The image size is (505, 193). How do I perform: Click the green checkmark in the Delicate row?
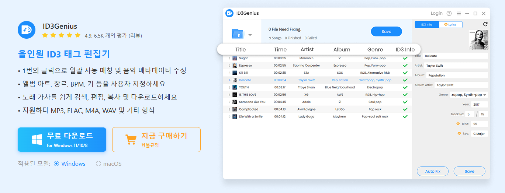point(405,80)
